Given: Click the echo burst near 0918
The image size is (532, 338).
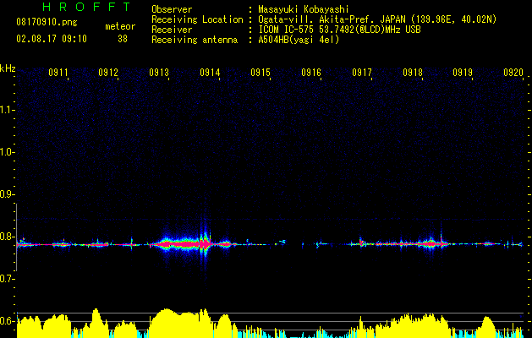Looking at the screenshot, I should 431,243.
